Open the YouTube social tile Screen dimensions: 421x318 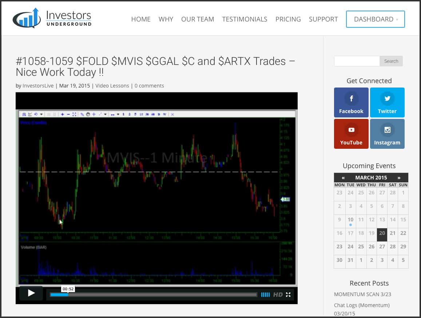351,134
